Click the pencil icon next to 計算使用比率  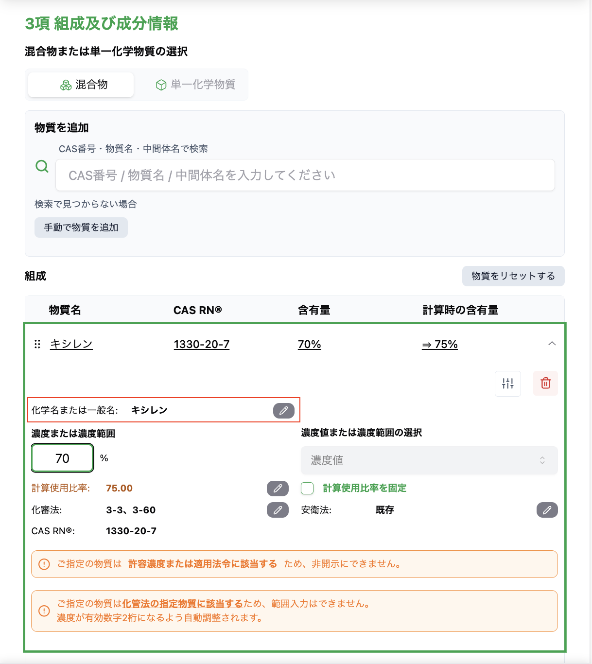(277, 489)
